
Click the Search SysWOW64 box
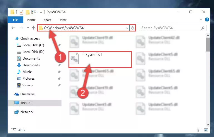[x=173, y=28]
